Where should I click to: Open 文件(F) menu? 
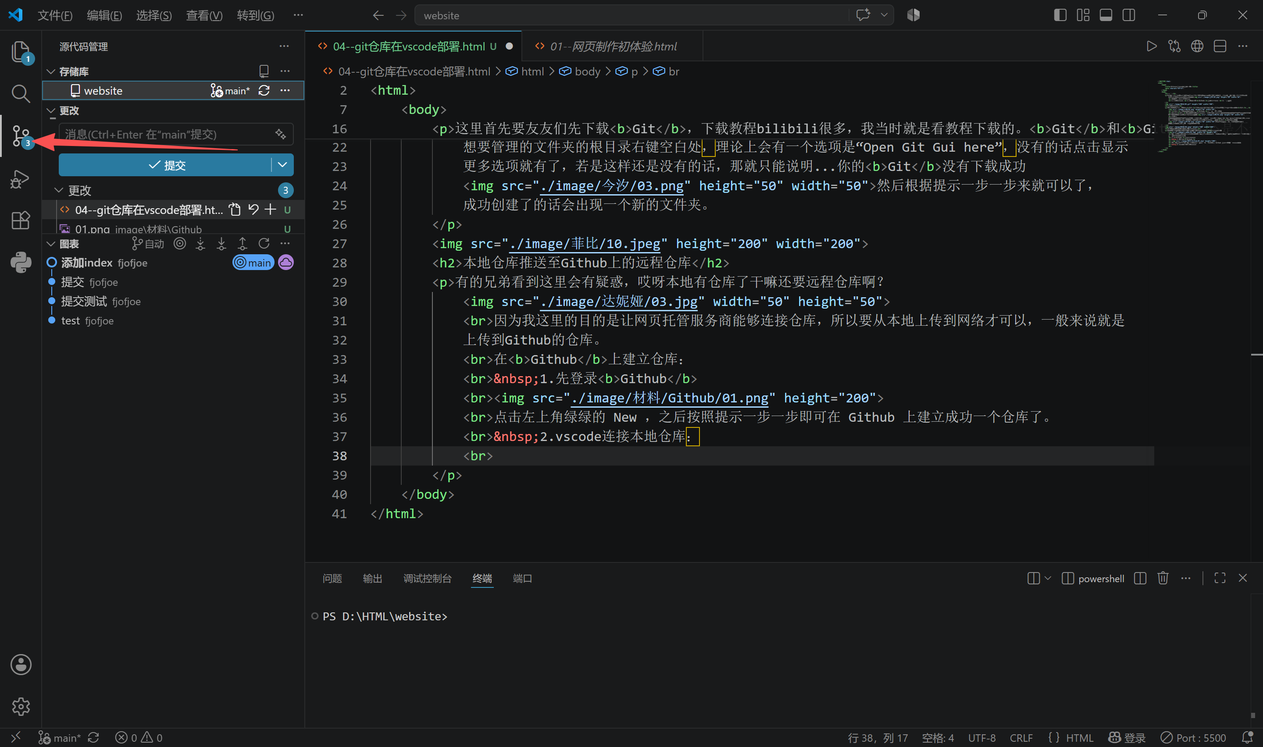tap(55, 16)
